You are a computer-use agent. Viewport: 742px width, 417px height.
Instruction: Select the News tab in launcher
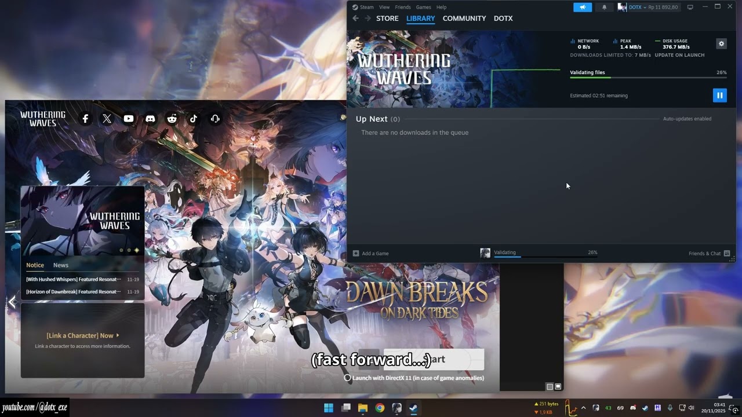pyautogui.click(x=61, y=265)
